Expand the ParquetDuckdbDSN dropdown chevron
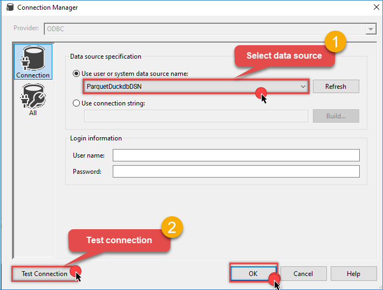The image size is (383, 290). 303,86
